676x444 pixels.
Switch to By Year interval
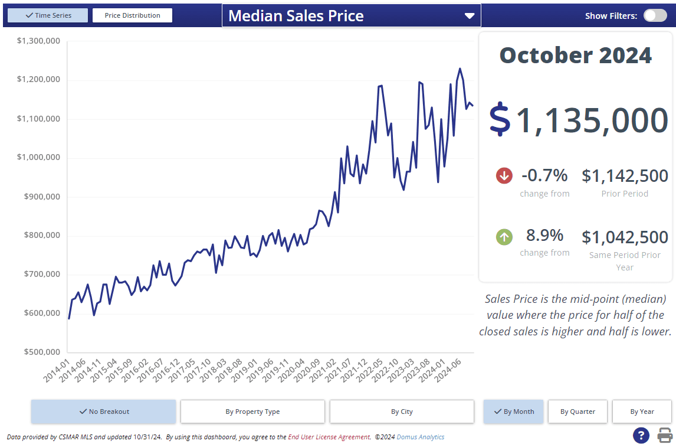(x=642, y=412)
